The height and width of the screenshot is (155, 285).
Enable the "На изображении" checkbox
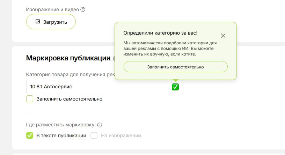click(x=94, y=135)
